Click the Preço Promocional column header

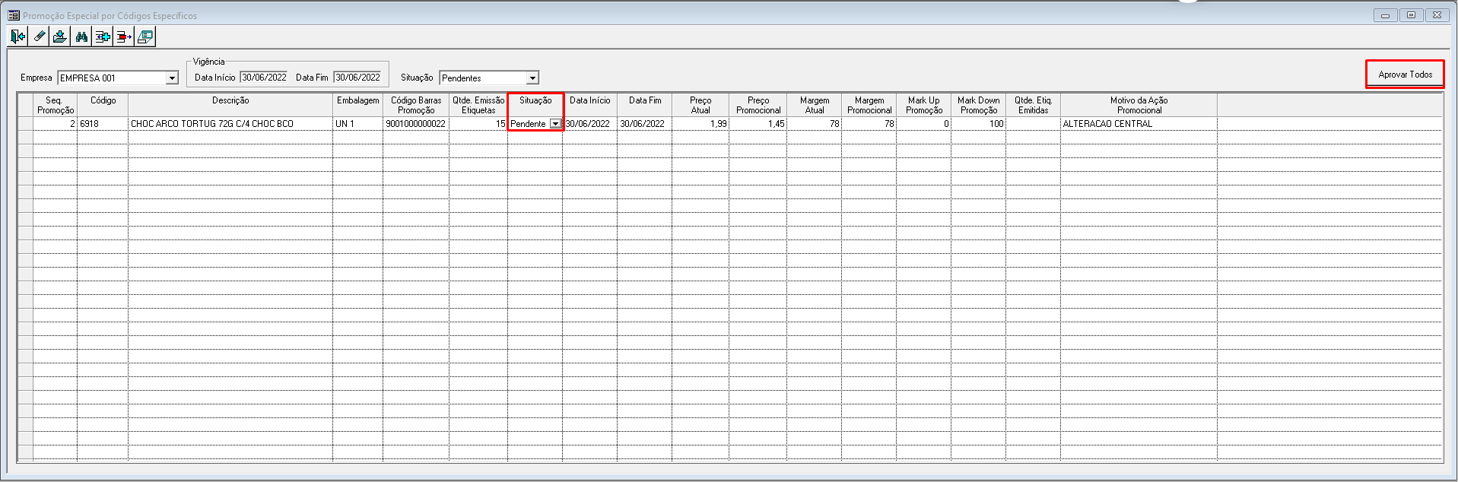[758, 105]
